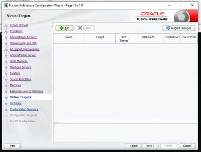Screen dimensions: 201x152
Task: Click the Delete button
Action: click(84, 28)
